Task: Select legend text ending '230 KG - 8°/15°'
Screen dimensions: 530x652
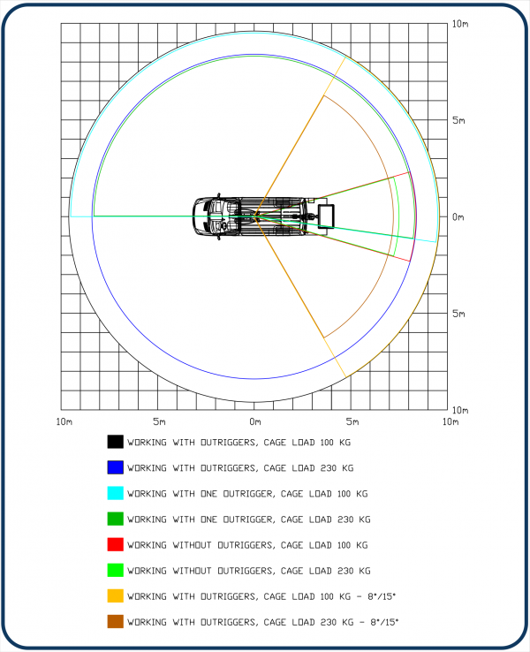Action: pyautogui.click(x=262, y=623)
